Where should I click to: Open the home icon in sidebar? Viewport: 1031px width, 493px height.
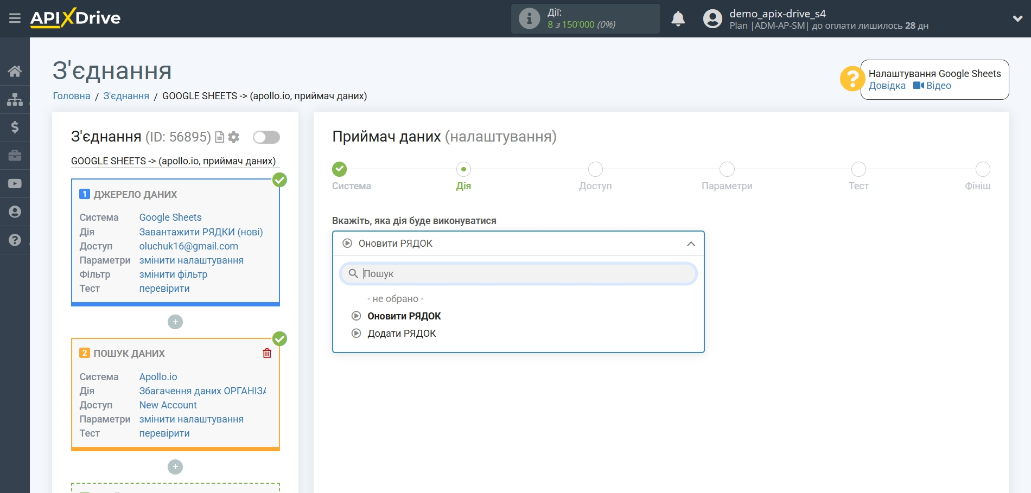[15, 71]
